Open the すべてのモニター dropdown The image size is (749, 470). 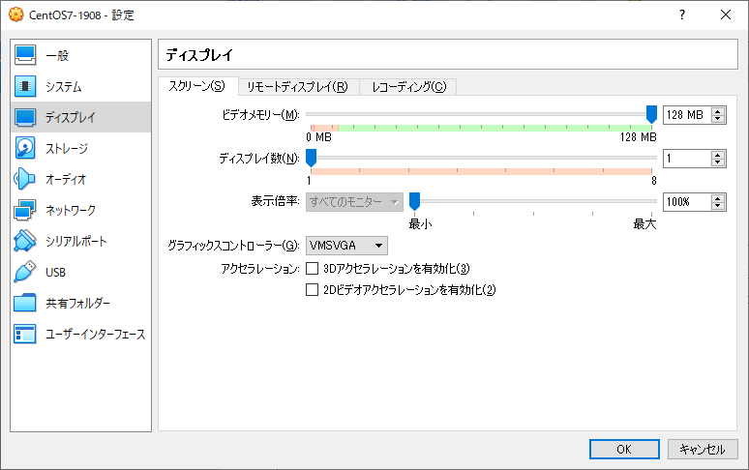[x=354, y=202]
